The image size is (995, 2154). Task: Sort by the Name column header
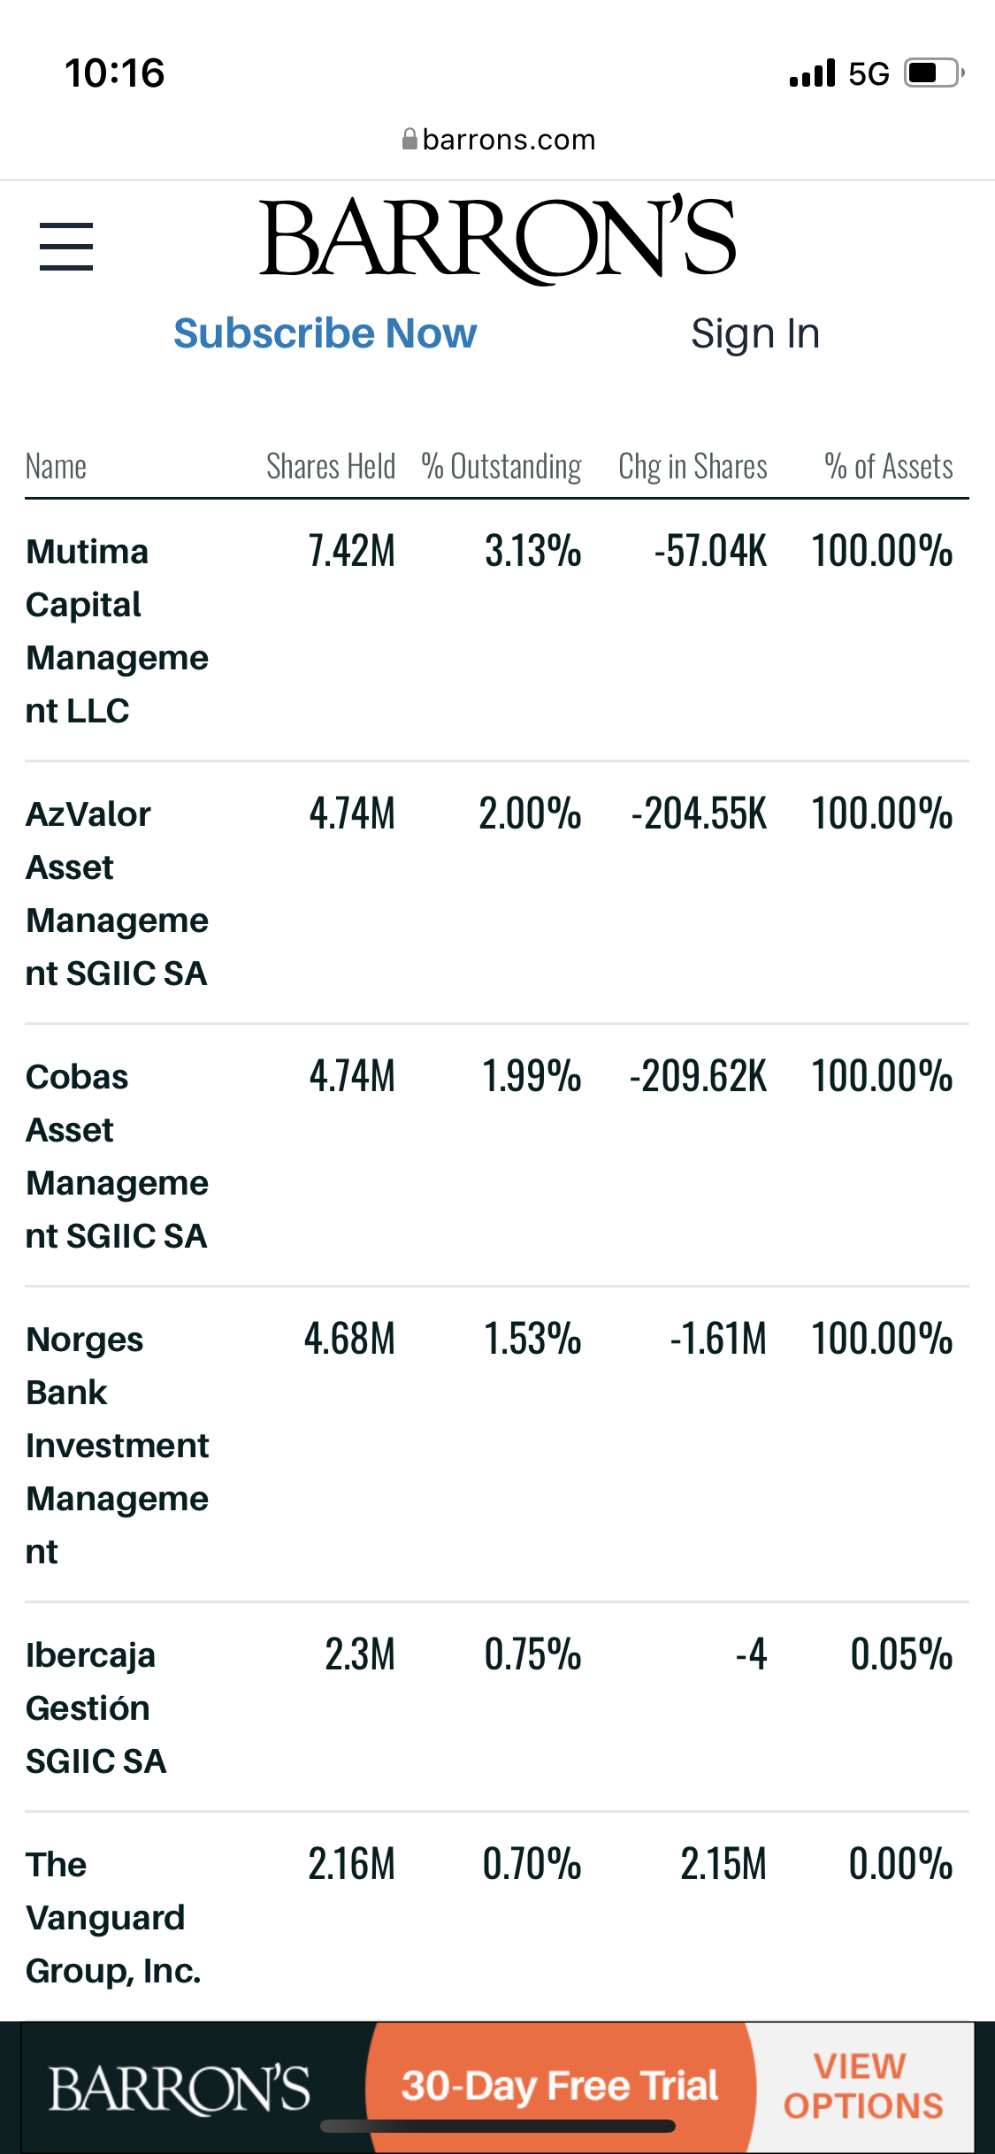56,466
